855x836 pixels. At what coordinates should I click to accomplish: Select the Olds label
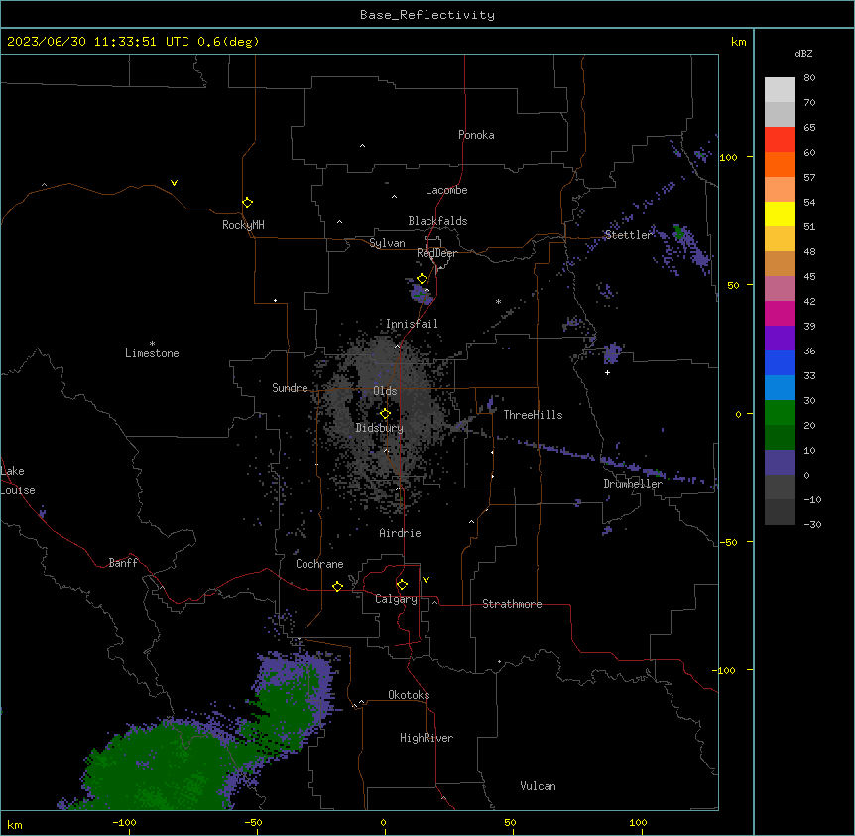coord(385,391)
